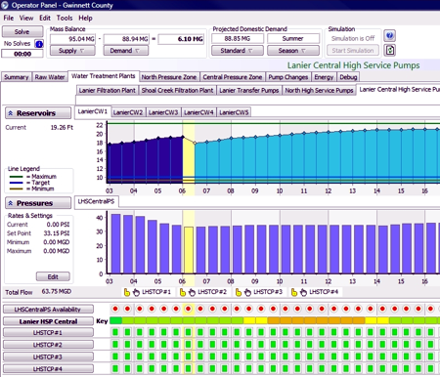
Task: Switch to the Debug tab
Action: pos(348,77)
